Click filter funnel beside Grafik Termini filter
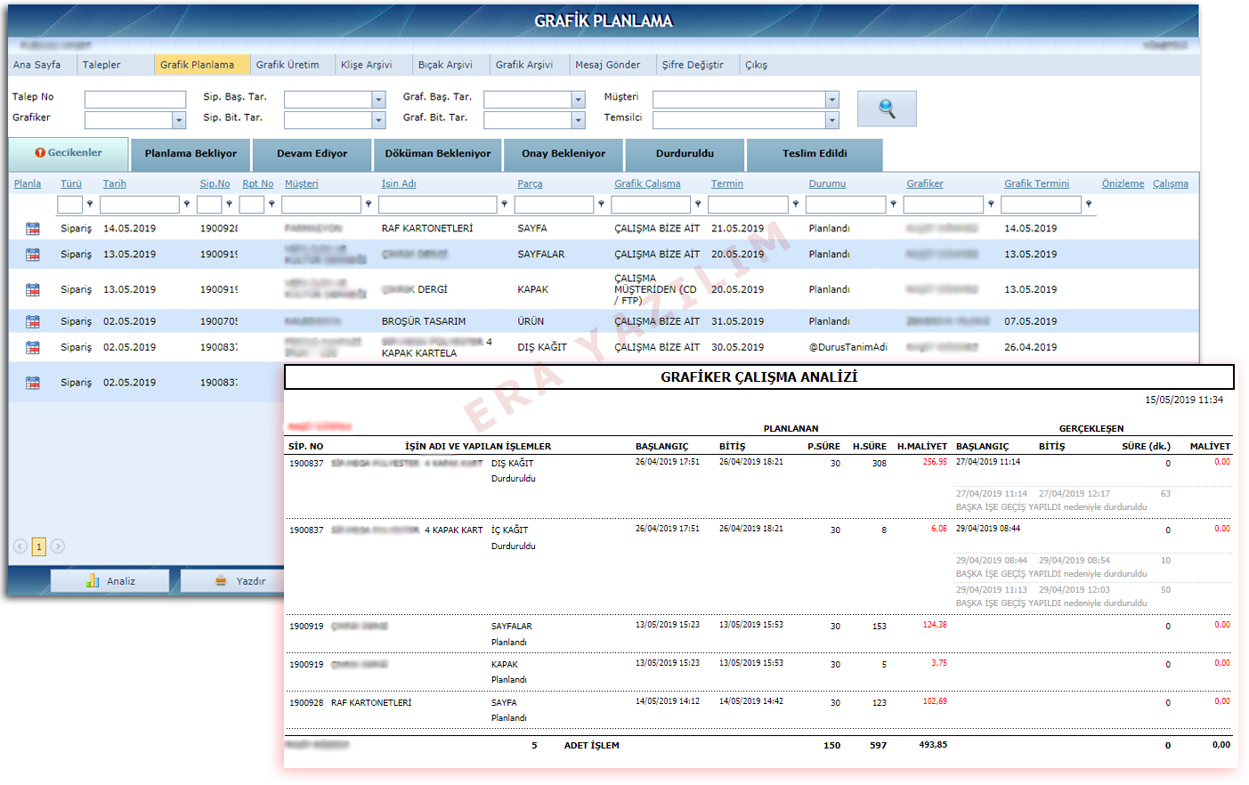The image size is (1249, 785). pyautogui.click(x=1088, y=205)
